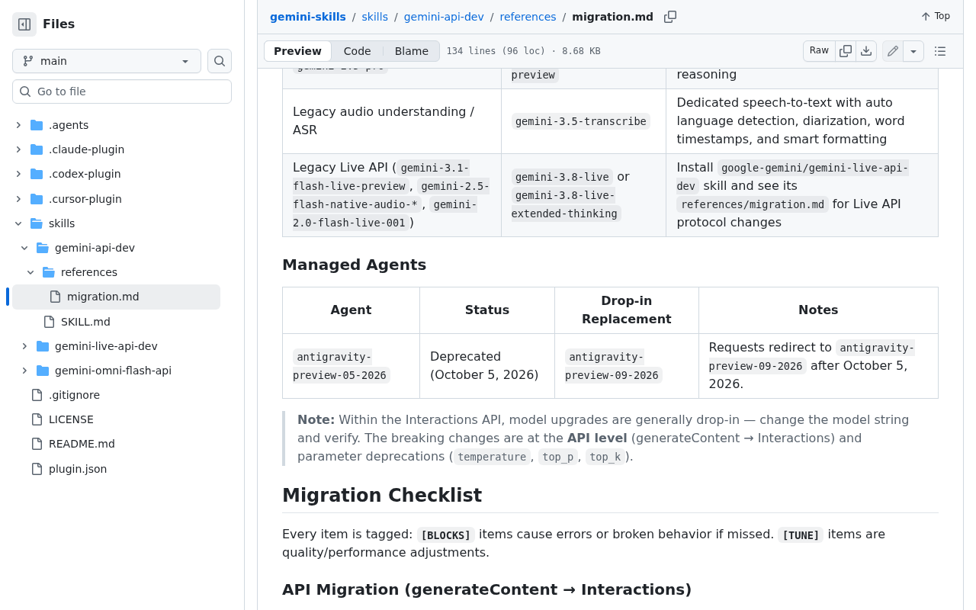Download the raw file icon
The height and width of the screenshot is (610, 976).
[866, 51]
